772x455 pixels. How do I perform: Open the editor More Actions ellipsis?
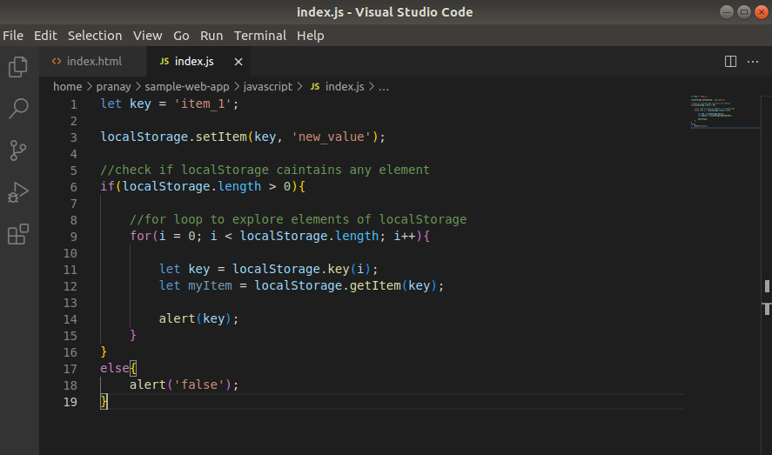click(753, 62)
